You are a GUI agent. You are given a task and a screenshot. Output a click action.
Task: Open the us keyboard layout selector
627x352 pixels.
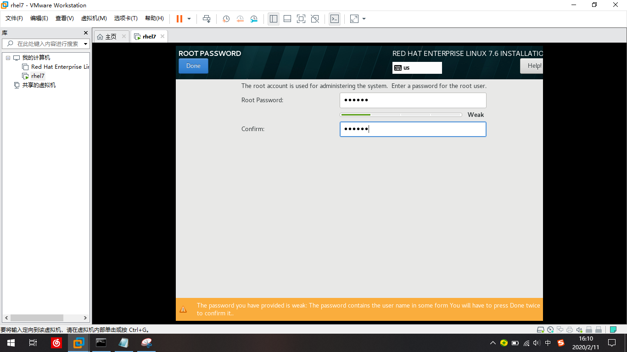[417, 68]
